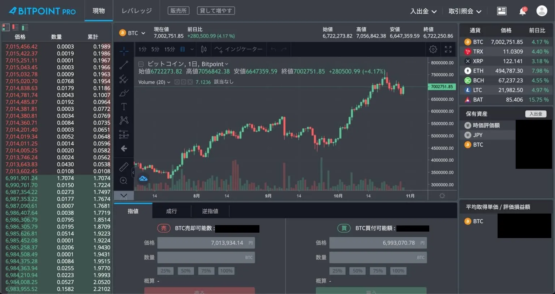The width and height of the screenshot is (555, 294).
Task: Choose 75% of buyable amount
Action: click(x=378, y=271)
